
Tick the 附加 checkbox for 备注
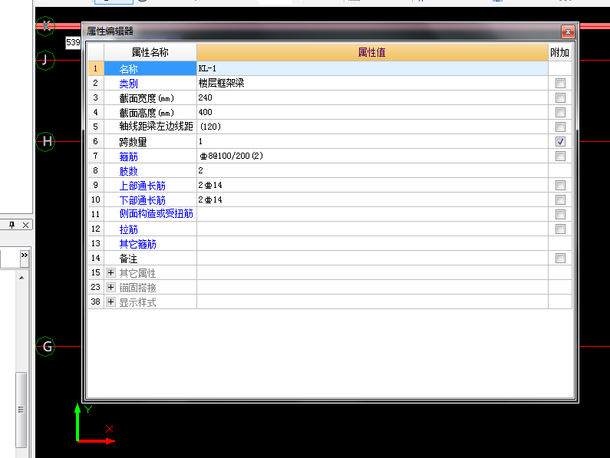coord(560,259)
